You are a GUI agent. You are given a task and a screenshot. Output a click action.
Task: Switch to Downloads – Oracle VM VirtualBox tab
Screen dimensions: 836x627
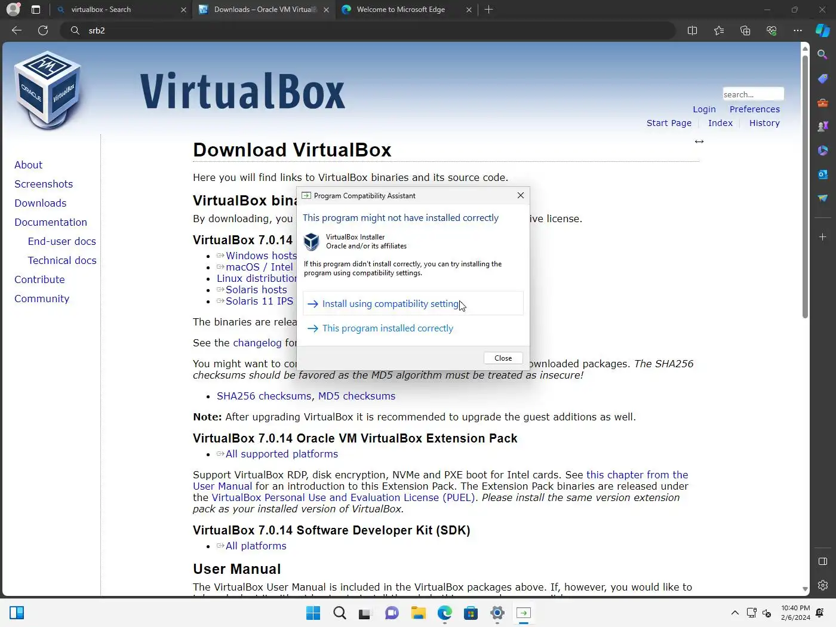click(x=263, y=10)
